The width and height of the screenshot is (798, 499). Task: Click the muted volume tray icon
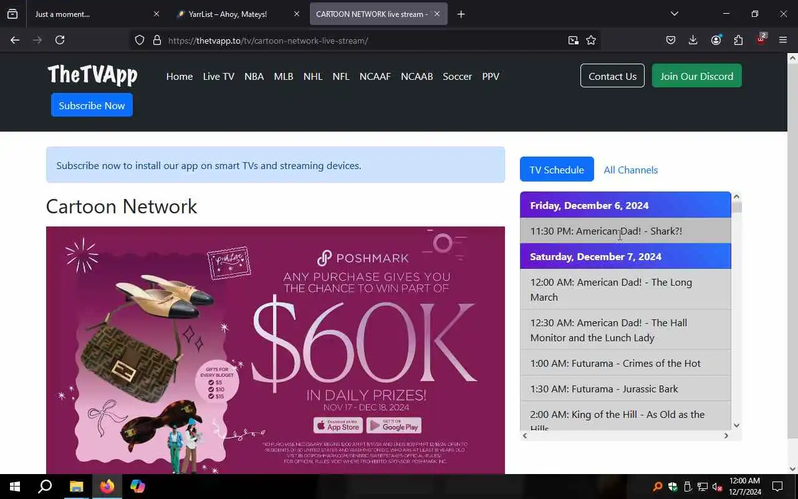coord(718,487)
